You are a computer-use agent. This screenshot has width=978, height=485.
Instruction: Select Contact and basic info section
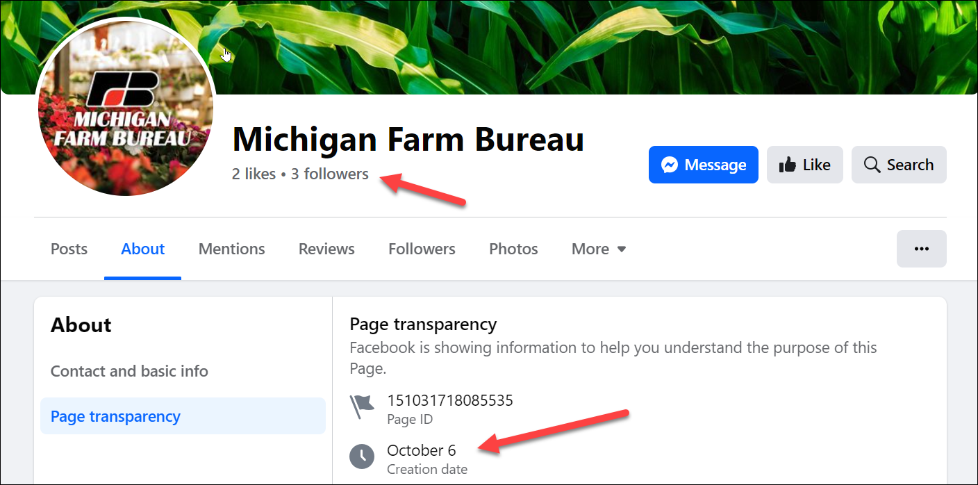pyautogui.click(x=129, y=371)
